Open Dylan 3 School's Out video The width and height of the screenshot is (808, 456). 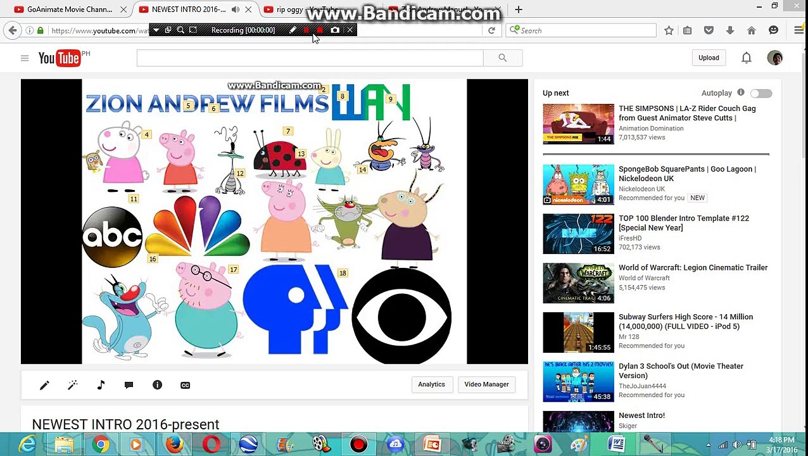click(x=681, y=370)
